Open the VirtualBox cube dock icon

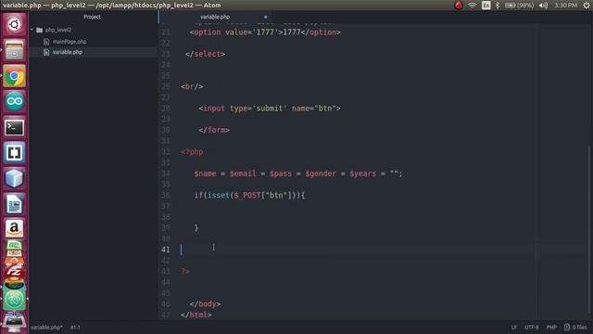tap(15, 178)
